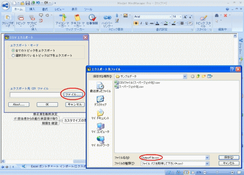Click the up one folder icon
The width and height of the screenshot is (244, 175).
(198, 76)
